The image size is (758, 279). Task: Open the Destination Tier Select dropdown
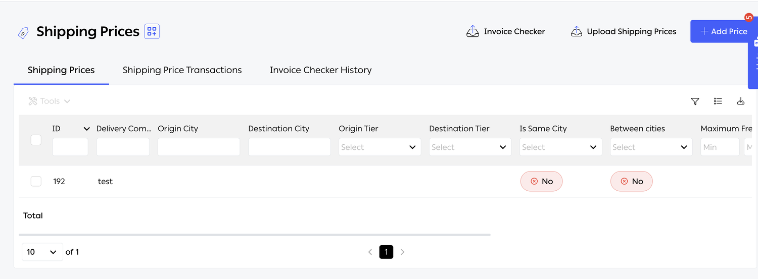tap(470, 147)
